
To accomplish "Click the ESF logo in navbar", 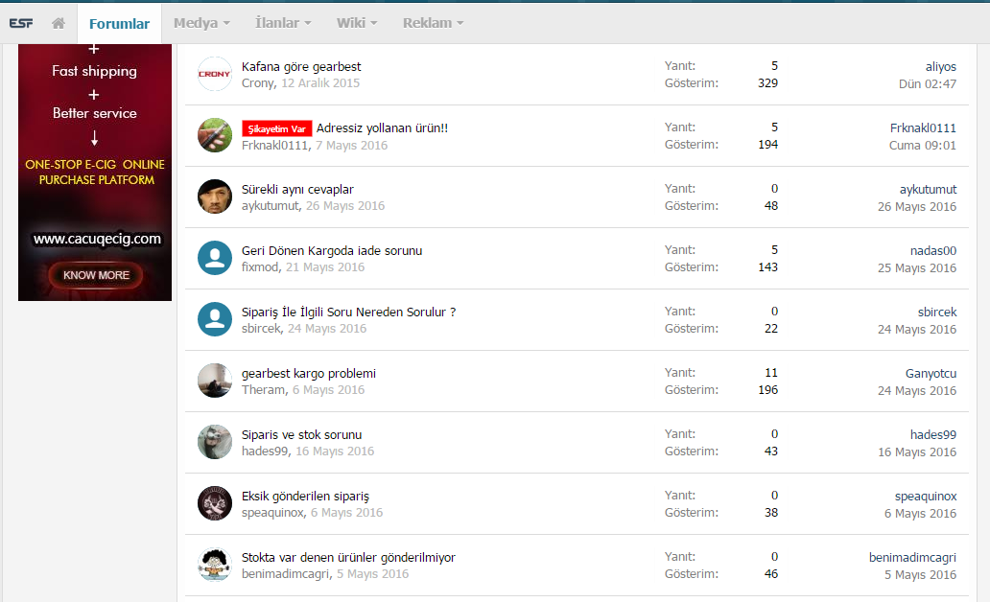I will 21,23.
